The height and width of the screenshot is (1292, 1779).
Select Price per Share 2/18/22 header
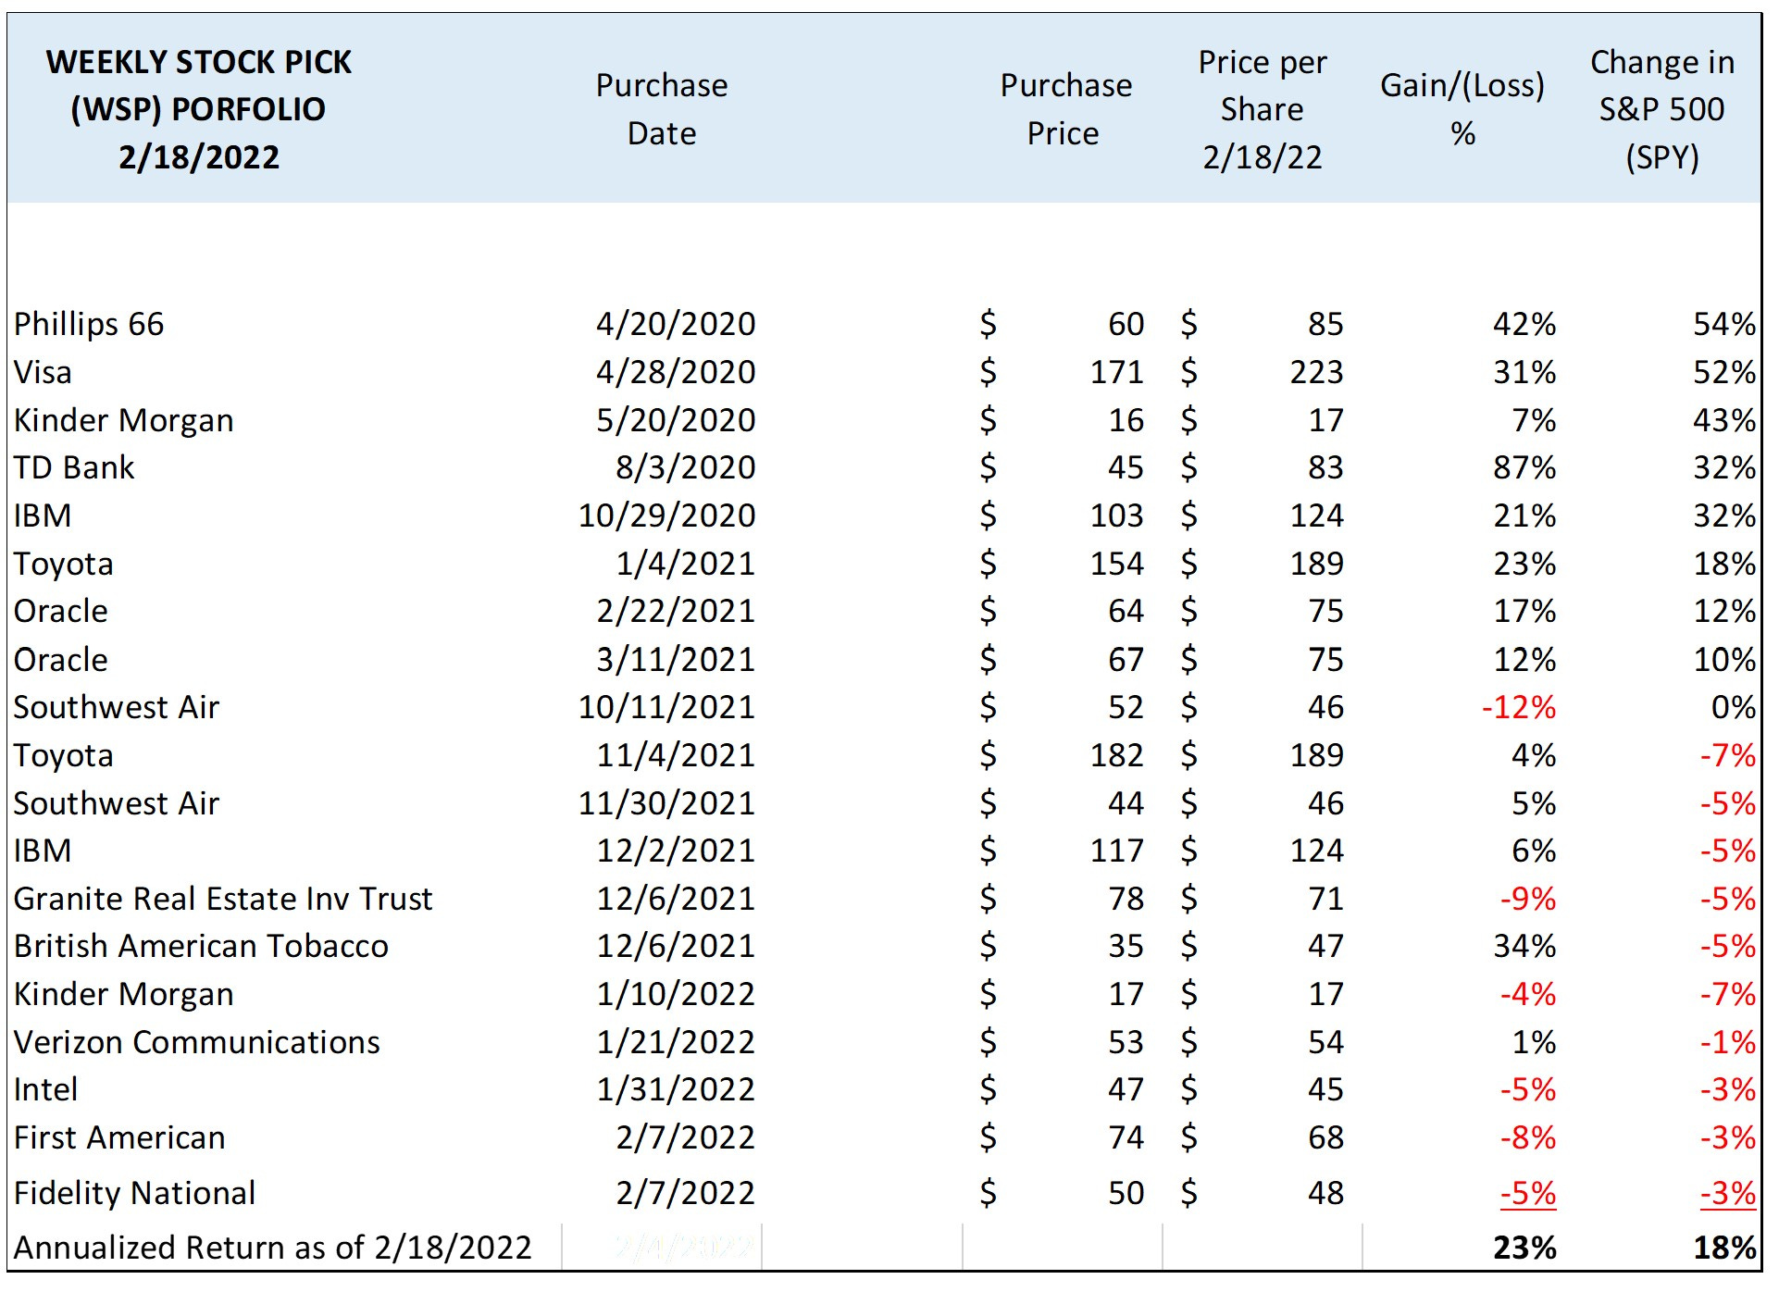point(1263,109)
